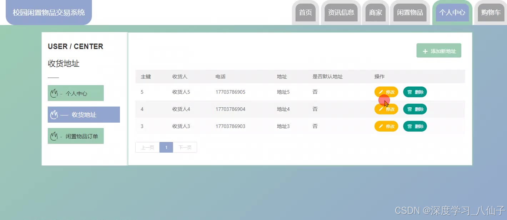The image size is (507, 220).
Task: Open the 商家 tab
Action: click(x=375, y=12)
